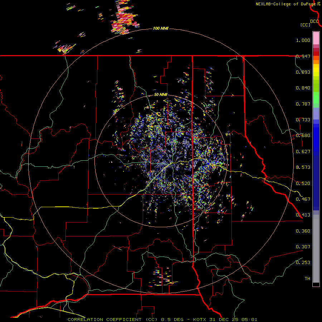Image resolution: width=322 pixels, height=322 pixels.
Task: Click the Correlation Coefficient KOTX caption text
Action: click(x=162, y=319)
